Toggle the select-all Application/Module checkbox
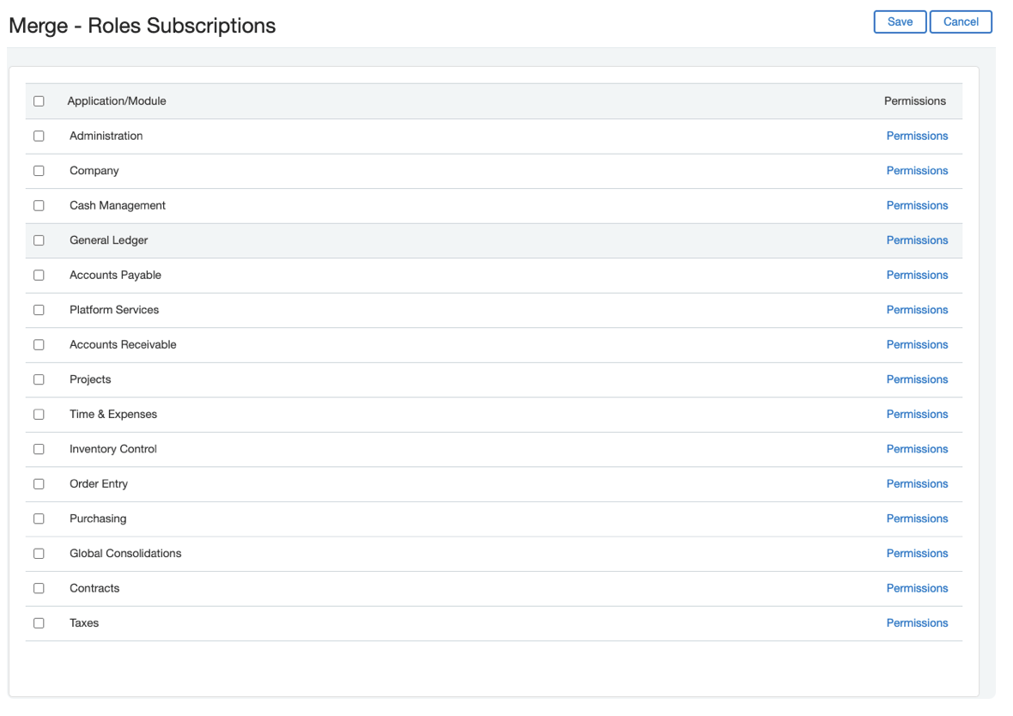Image resolution: width=1013 pixels, height=716 pixels. coord(39,100)
